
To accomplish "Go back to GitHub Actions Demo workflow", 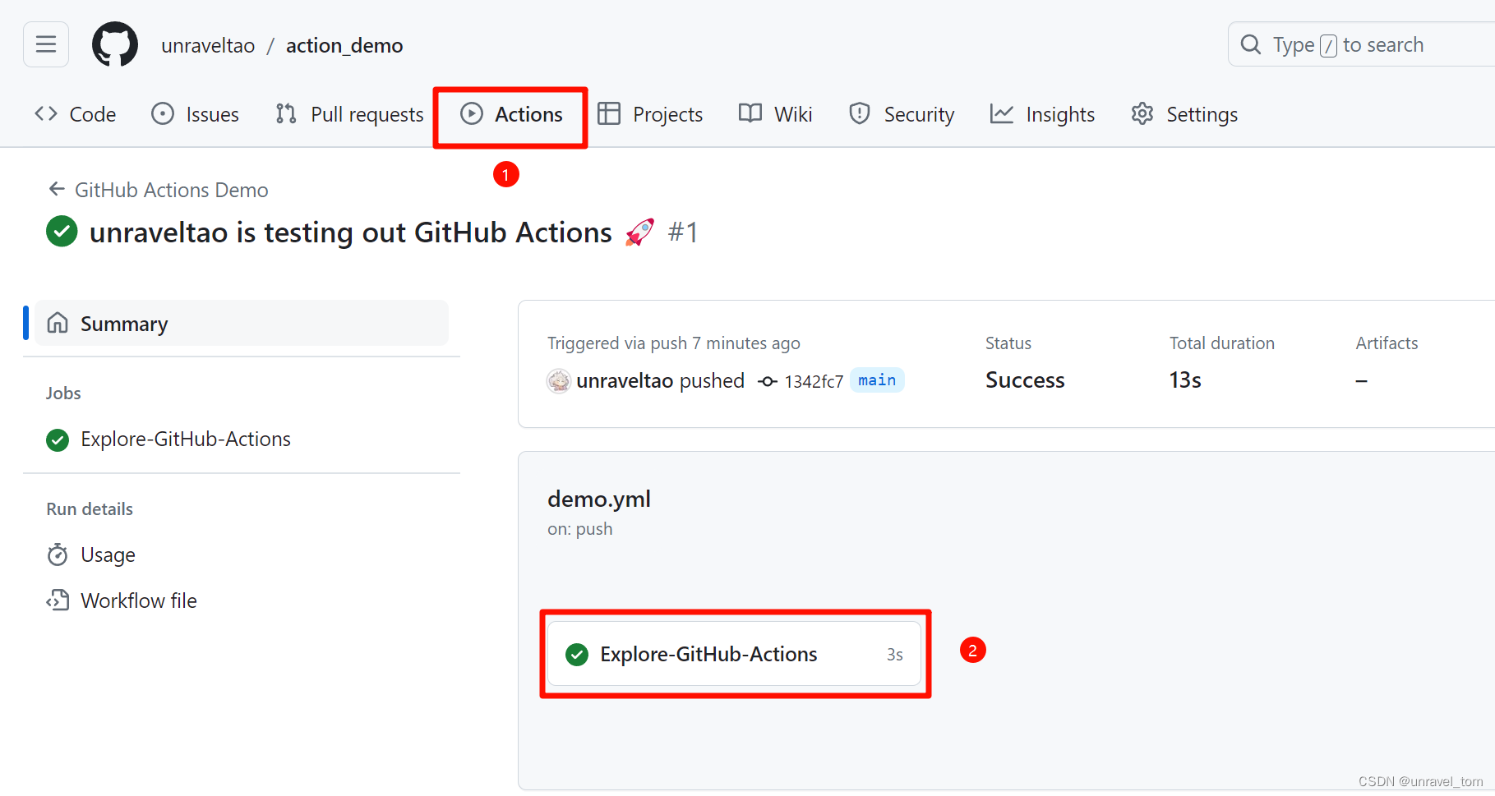I will click(159, 190).
